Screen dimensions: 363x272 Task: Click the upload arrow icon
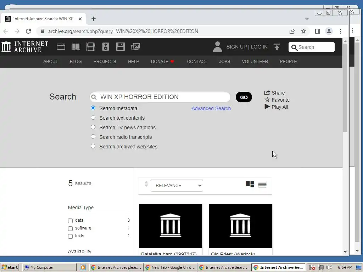277,47
